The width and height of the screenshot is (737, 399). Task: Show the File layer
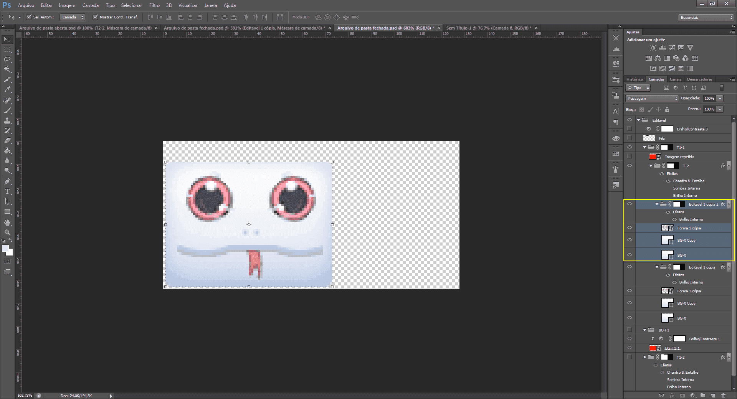[x=630, y=138]
